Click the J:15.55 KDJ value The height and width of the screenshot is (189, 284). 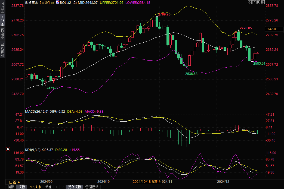75,150
